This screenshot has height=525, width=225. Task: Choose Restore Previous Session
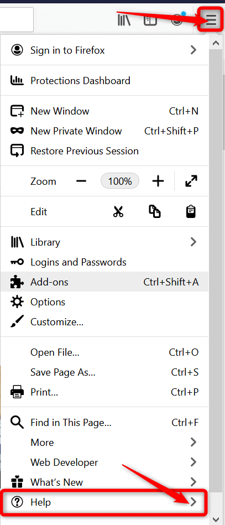pos(104,151)
